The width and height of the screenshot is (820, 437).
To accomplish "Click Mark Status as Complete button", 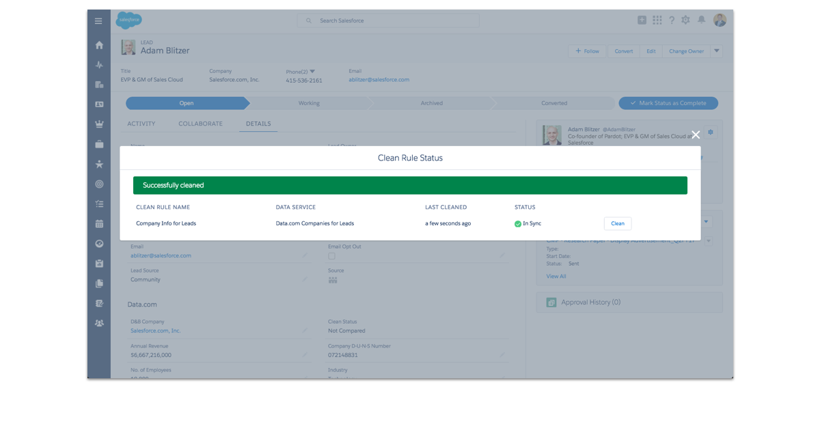I will pyautogui.click(x=668, y=103).
